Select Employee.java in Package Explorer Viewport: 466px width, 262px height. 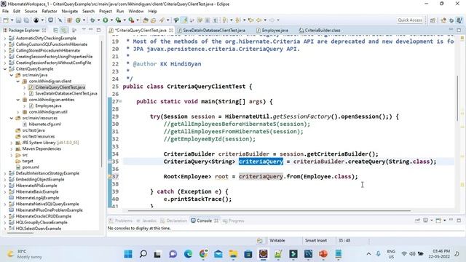click(x=45, y=106)
